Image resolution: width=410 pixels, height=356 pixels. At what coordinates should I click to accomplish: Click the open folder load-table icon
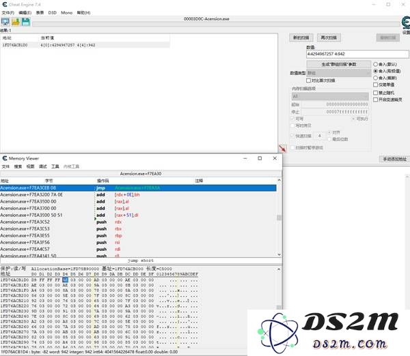pyautogui.click(x=16, y=22)
